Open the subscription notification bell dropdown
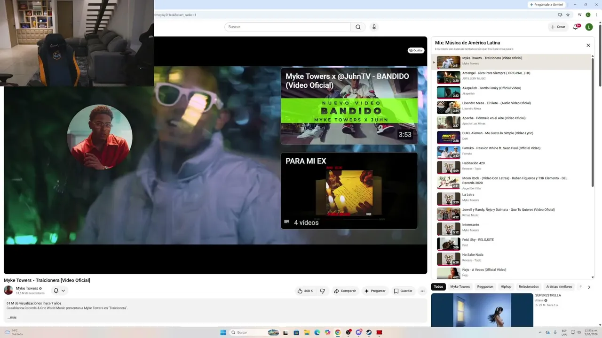This screenshot has width=602, height=338. (x=59, y=291)
